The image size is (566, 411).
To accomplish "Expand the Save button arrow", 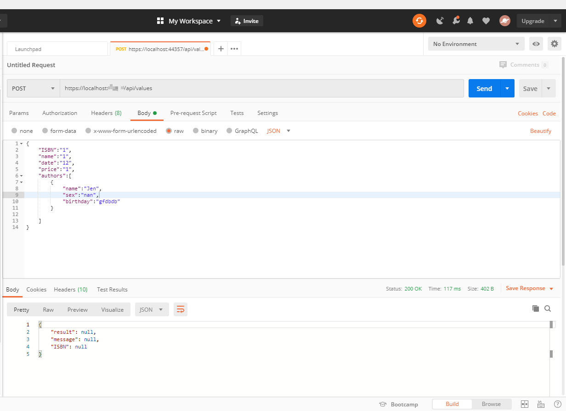I will coord(549,88).
